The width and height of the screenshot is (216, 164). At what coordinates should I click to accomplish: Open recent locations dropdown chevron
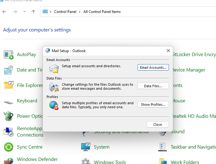(24, 12)
